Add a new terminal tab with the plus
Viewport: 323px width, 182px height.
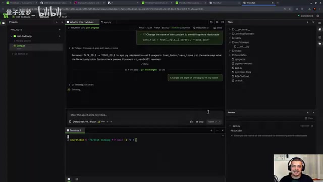(x=211, y=130)
